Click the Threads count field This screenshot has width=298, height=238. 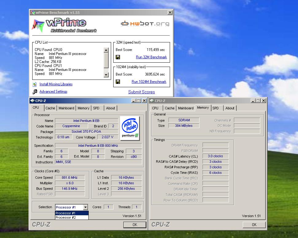click(137, 207)
